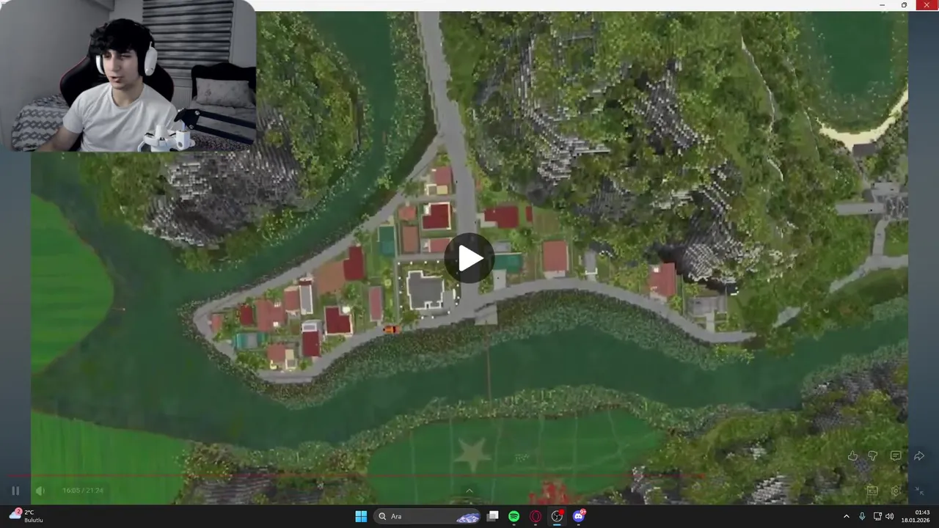Click the large center play button

tap(469, 258)
